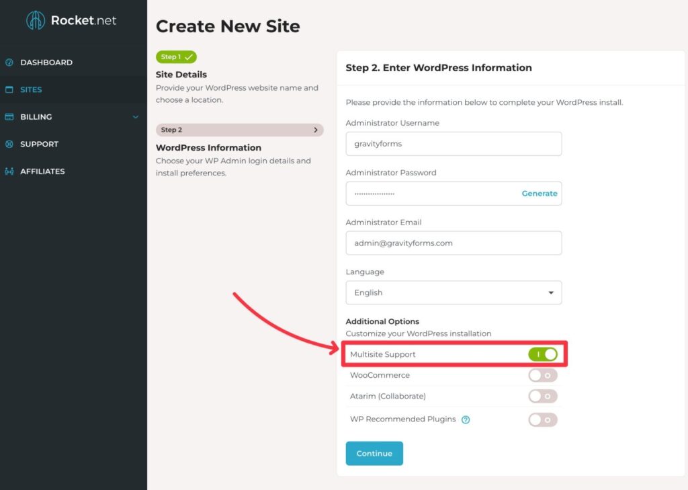The height and width of the screenshot is (490, 688).
Task: Expand the Step 2 section arrow
Action: point(316,130)
